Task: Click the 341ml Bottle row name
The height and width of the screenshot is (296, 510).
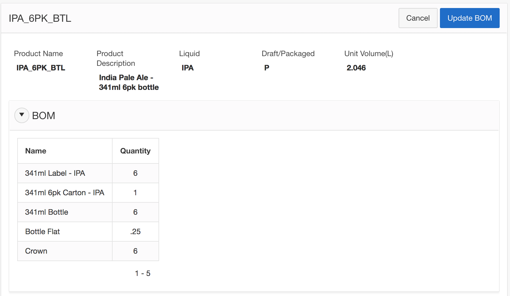Action: click(x=47, y=212)
